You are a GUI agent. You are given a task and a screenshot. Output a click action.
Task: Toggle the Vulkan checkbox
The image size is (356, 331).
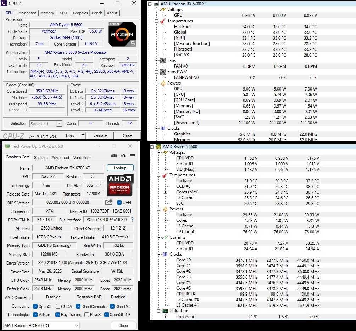(x=35, y=314)
